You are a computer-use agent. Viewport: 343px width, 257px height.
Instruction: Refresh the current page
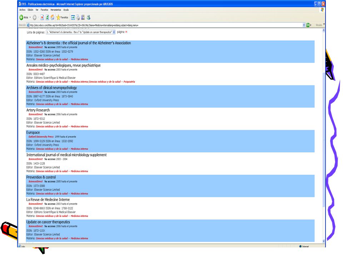pos(47,17)
